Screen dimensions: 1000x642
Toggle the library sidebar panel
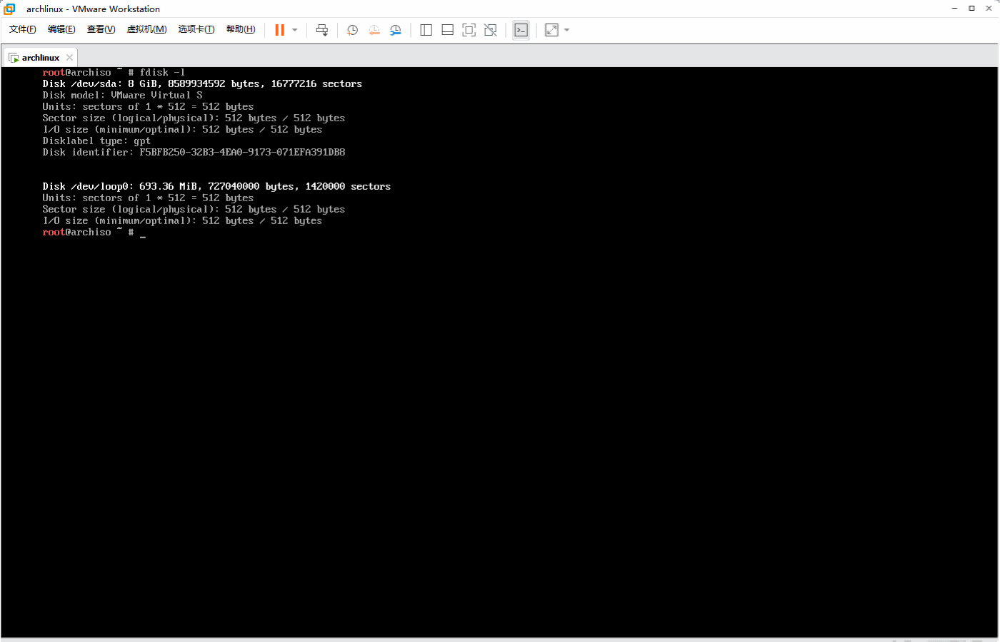pos(426,29)
